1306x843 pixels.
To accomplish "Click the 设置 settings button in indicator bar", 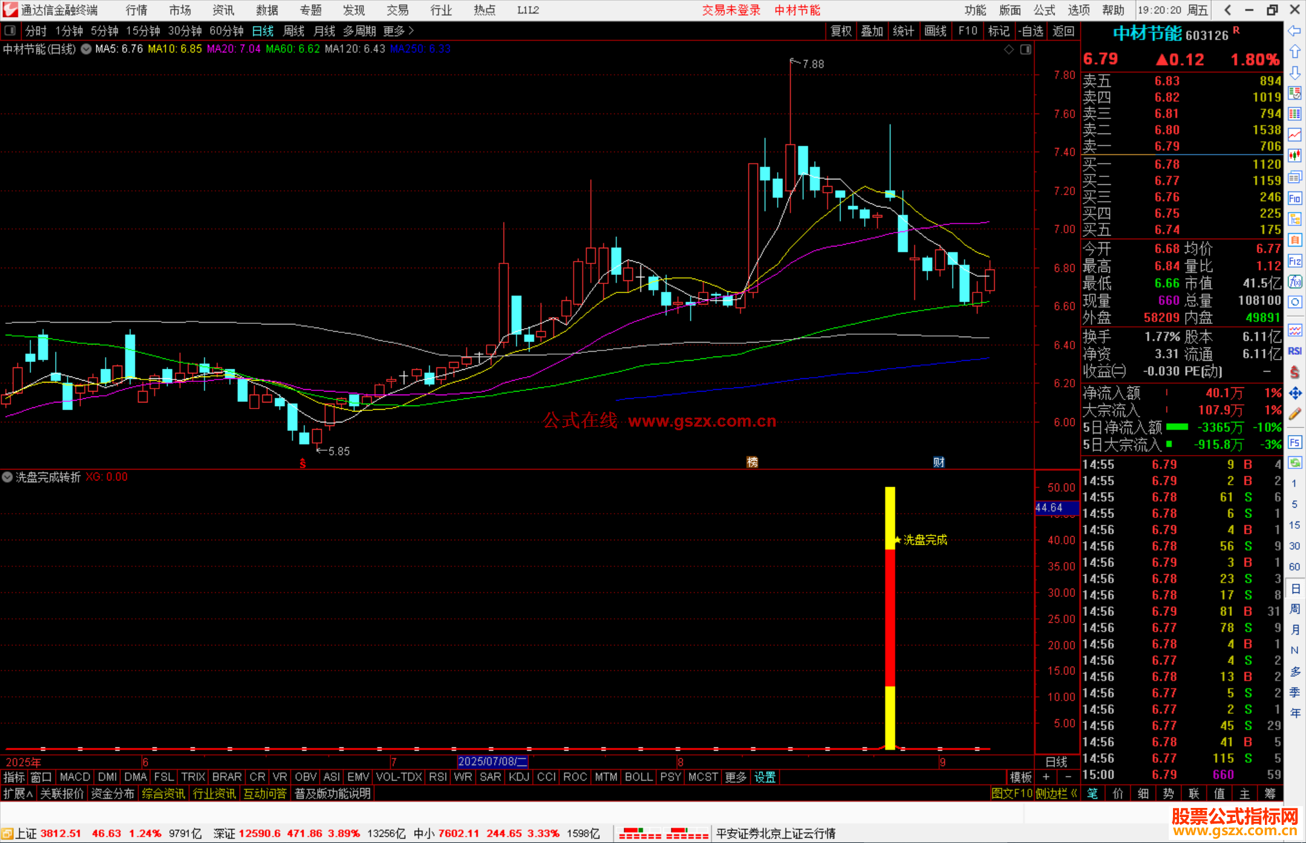I will [765, 777].
